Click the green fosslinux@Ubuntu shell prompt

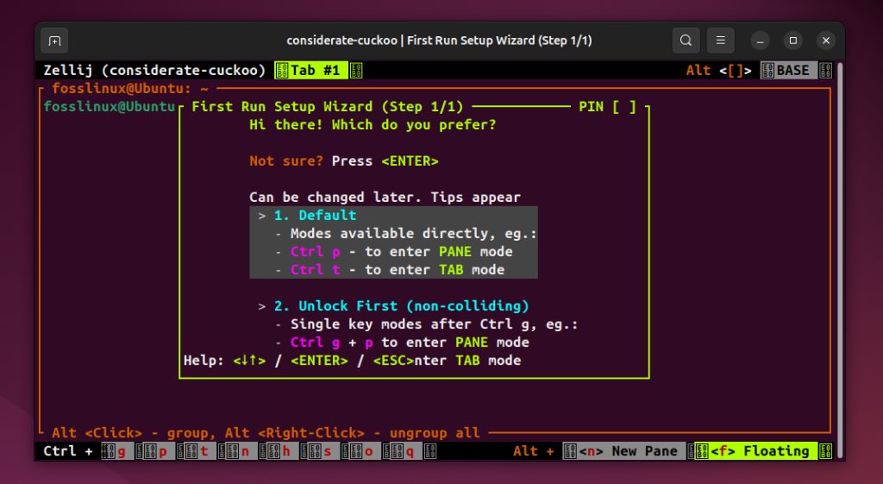[x=110, y=106]
